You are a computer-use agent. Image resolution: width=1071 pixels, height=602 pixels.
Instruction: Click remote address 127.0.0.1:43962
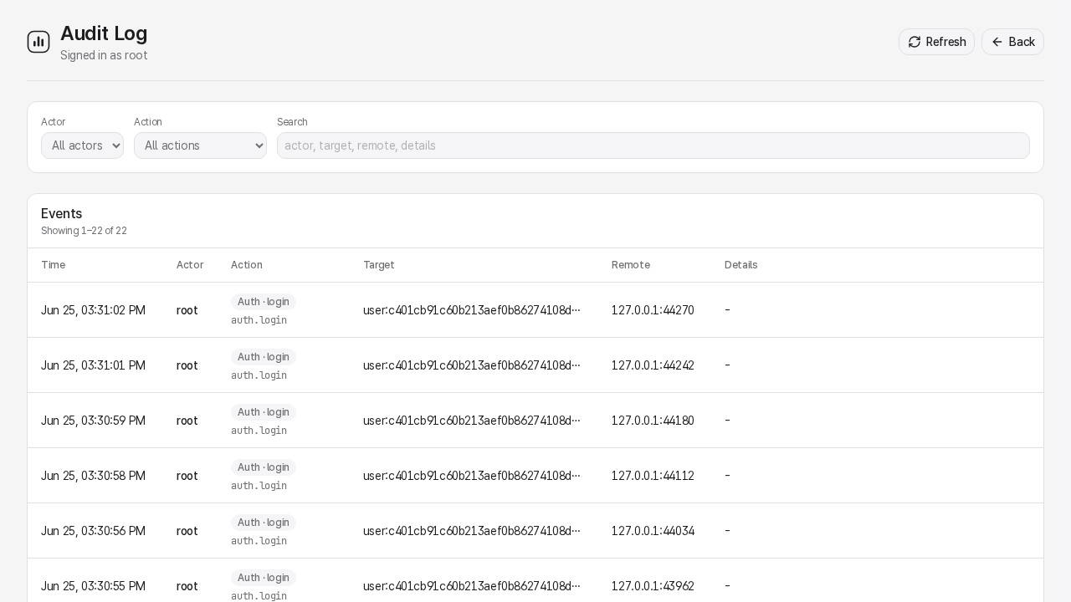(x=653, y=586)
